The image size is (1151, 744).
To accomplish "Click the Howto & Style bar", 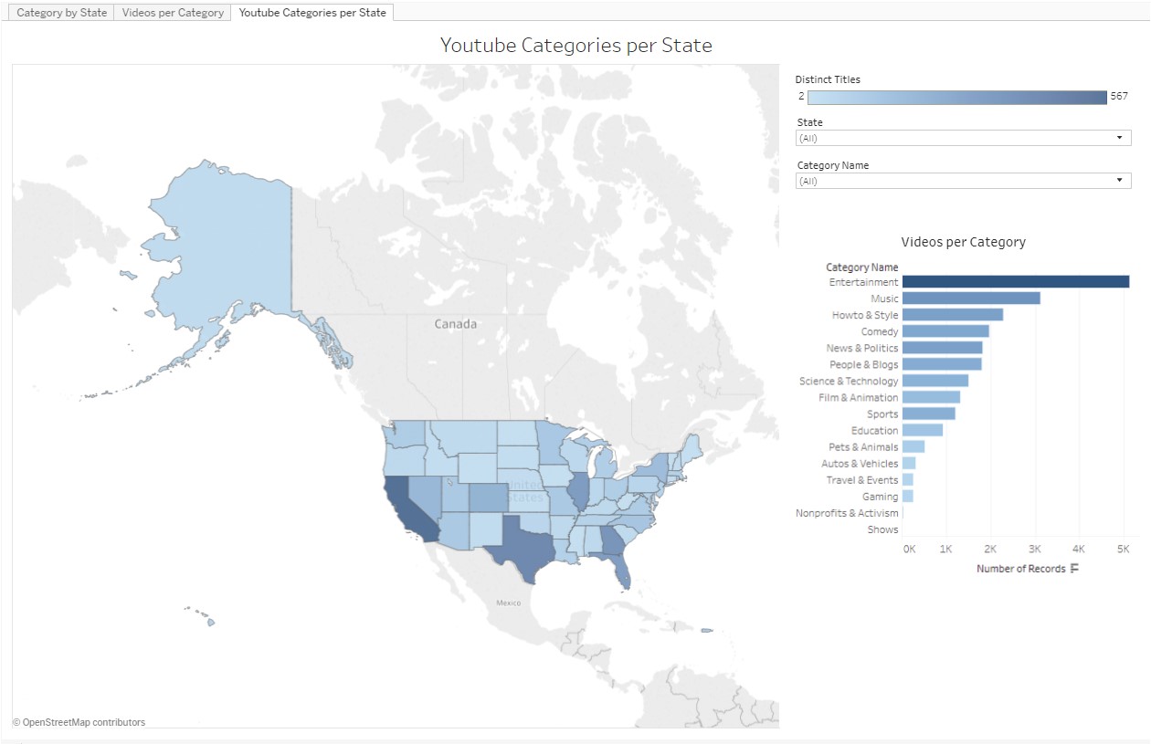I will (953, 315).
